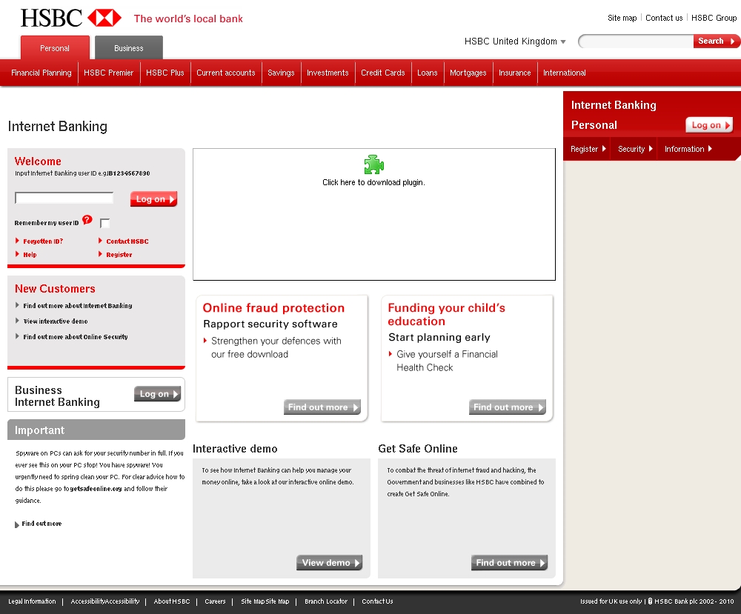Image resolution: width=741 pixels, height=614 pixels.
Task: Open Current accounts menu item
Action: [x=226, y=73]
